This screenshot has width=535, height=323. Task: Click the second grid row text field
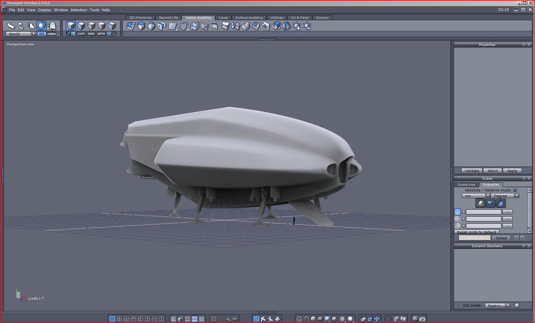pos(484,219)
